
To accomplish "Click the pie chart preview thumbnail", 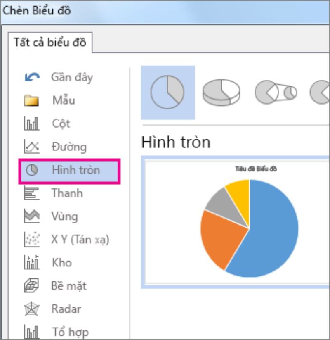I will [x=236, y=222].
